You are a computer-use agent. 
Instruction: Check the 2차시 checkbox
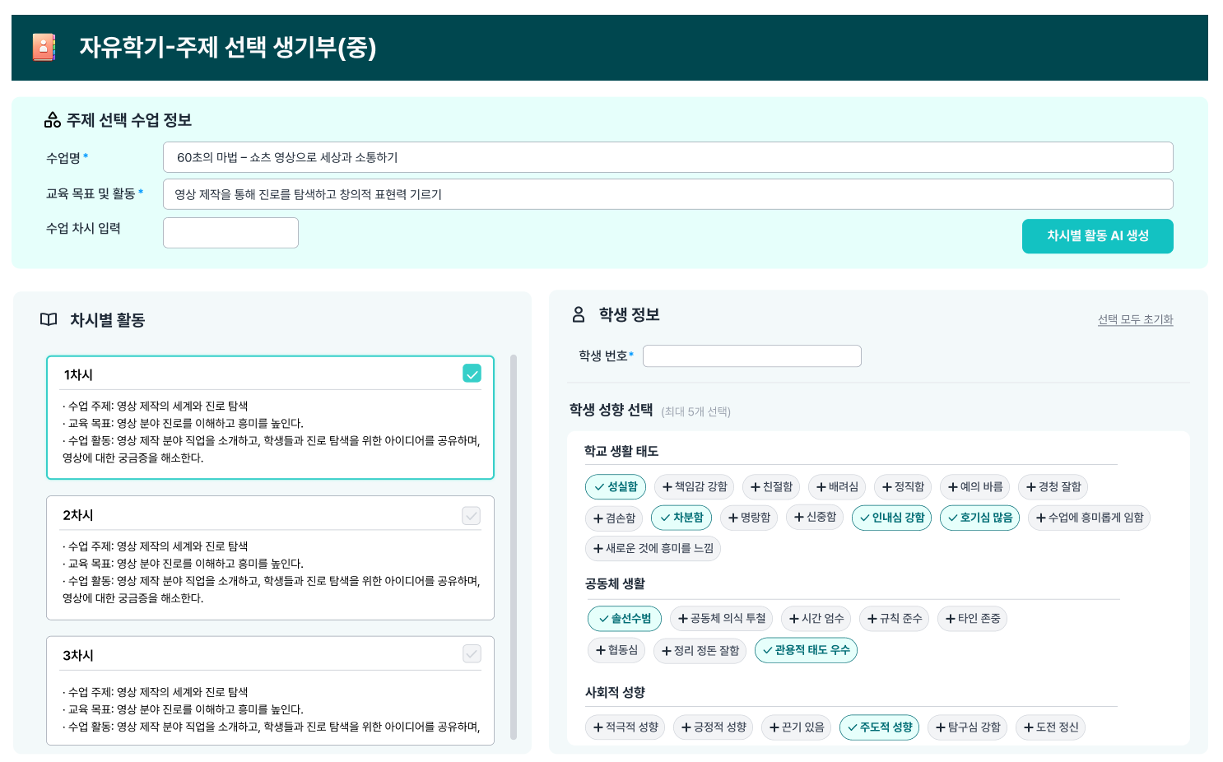tap(471, 515)
